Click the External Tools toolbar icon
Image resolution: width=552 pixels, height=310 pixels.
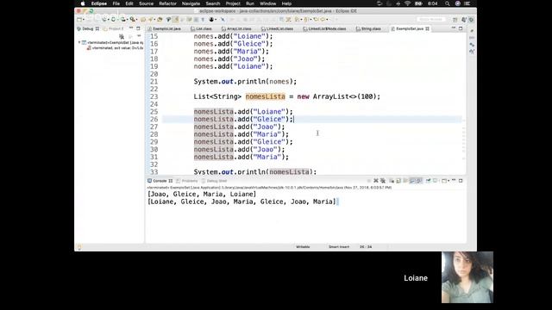132,19
